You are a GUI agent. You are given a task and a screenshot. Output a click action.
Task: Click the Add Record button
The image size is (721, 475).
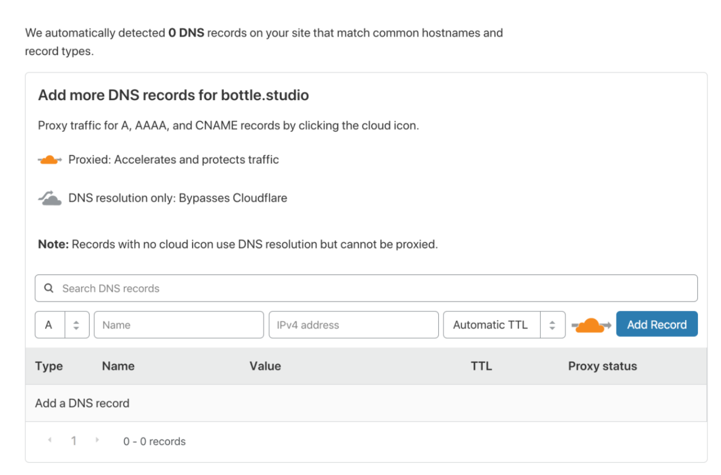[657, 325]
